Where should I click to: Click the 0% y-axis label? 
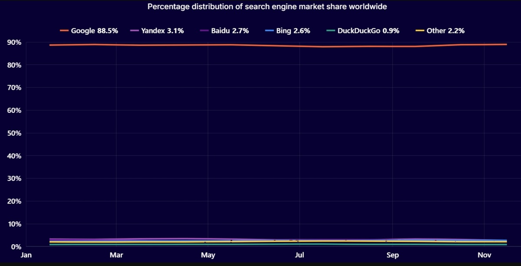pos(16,247)
